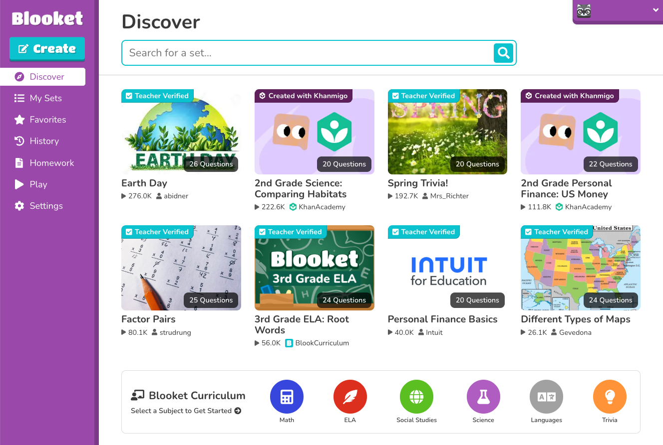Screen dimensions: 663x445
Task: Click author name Gevedona
Action: point(575,332)
